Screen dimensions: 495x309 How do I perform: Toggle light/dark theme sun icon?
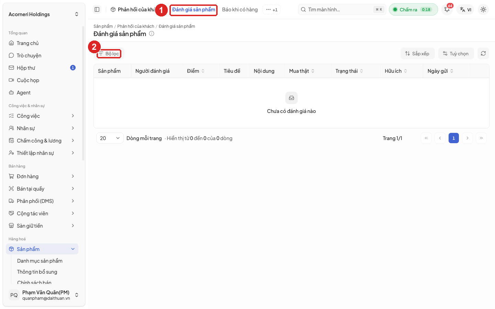coord(483,10)
